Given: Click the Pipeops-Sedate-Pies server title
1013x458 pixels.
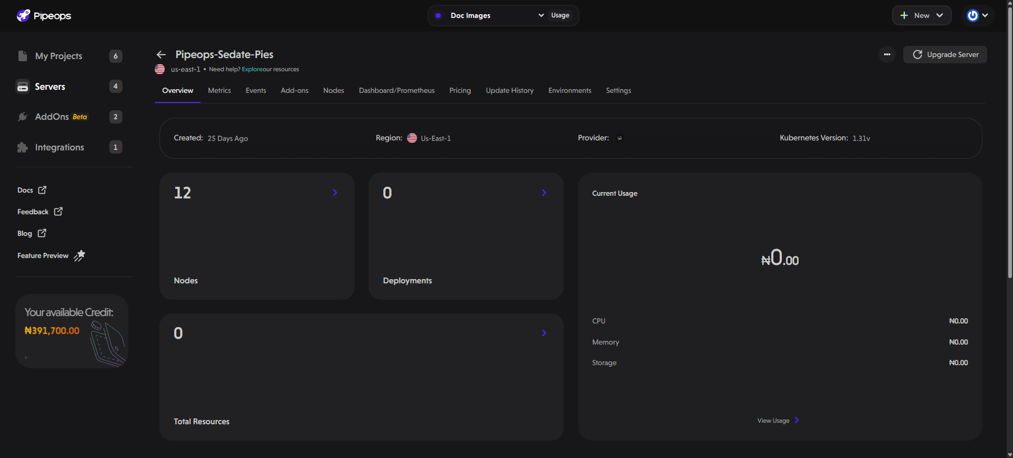Looking at the screenshot, I should tap(224, 54).
